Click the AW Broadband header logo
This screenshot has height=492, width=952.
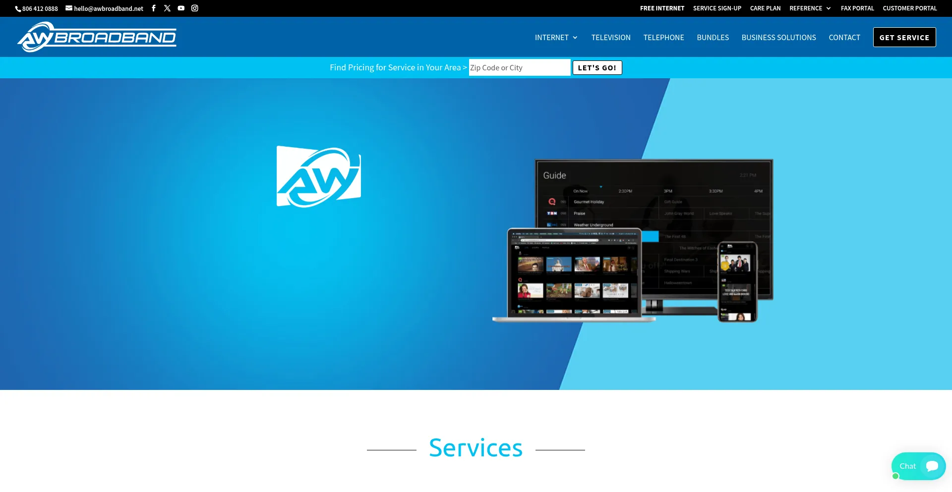point(97,37)
